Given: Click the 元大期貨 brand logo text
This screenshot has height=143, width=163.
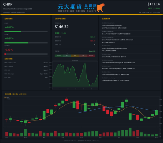Looking at the screenshot, I should tap(70, 7).
